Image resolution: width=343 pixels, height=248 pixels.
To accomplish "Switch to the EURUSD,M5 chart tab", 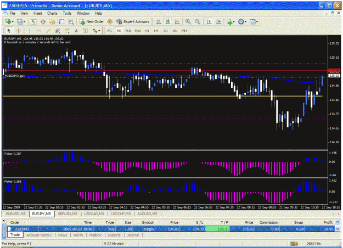I will [x=15, y=213].
